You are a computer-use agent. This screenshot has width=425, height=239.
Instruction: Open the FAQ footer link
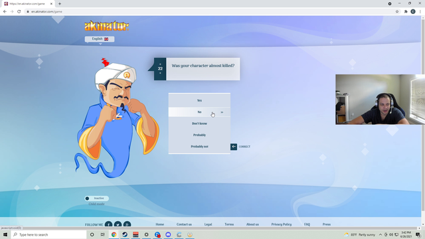[x=307, y=224]
